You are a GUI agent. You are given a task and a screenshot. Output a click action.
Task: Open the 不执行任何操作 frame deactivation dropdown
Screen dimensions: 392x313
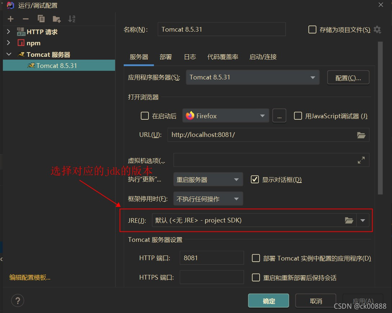tap(208, 199)
